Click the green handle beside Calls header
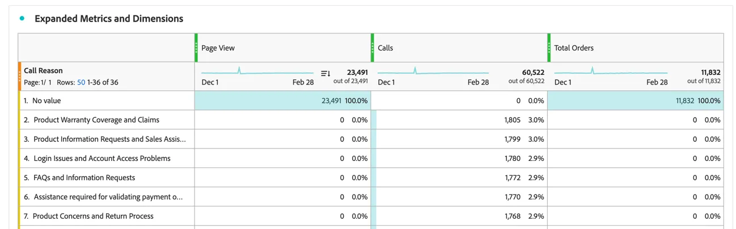Image resolution: width=736 pixels, height=229 pixels. click(x=373, y=48)
